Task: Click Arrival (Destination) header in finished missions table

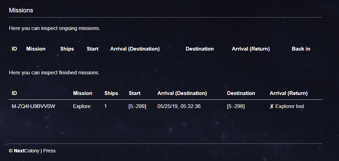Action: click(x=182, y=93)
